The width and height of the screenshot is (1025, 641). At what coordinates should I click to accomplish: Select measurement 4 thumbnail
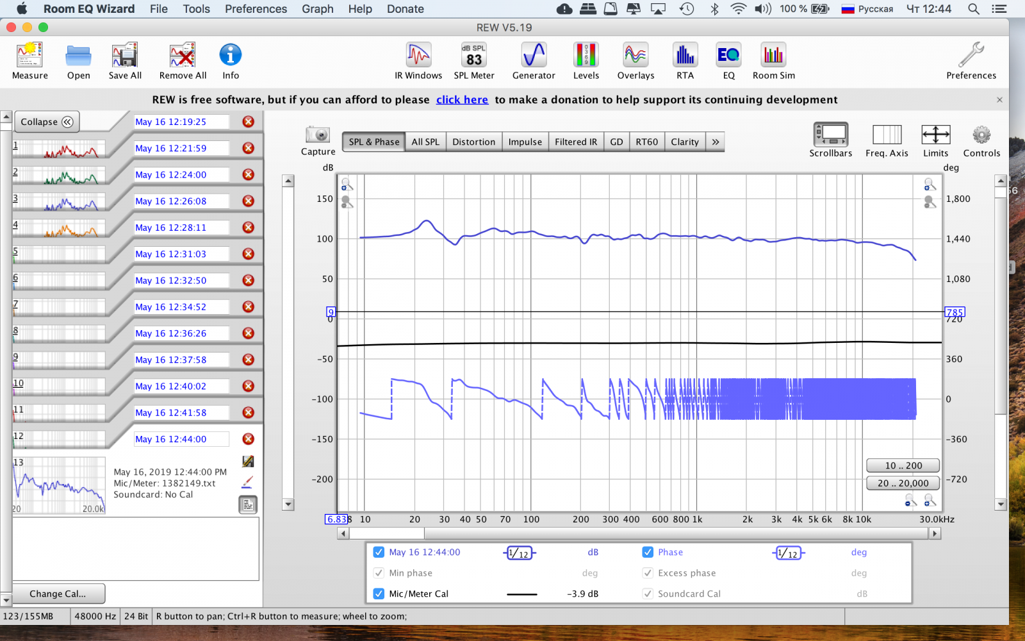click(x=59, y=228)
